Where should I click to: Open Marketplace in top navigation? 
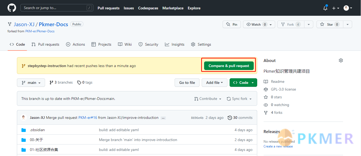(x=173, y=8)
